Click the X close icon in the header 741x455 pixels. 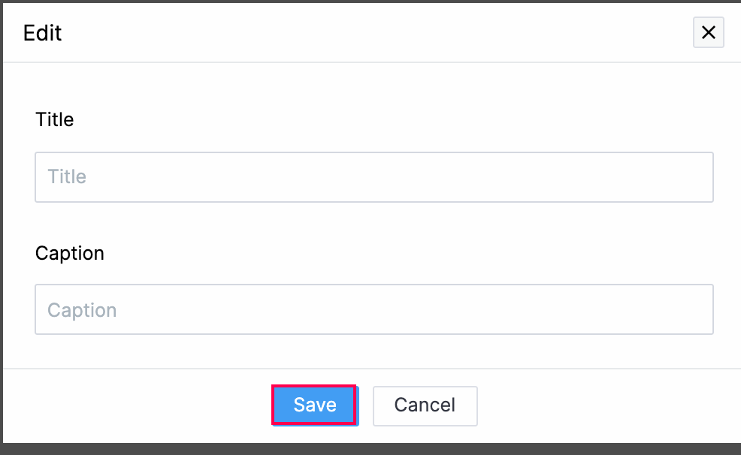pos(708,33)
